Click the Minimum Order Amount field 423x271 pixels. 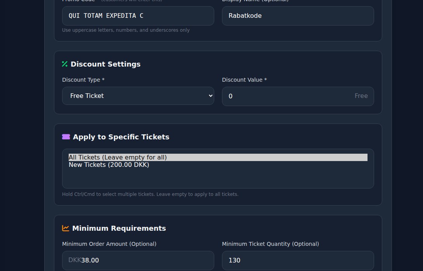pos(138,261)
